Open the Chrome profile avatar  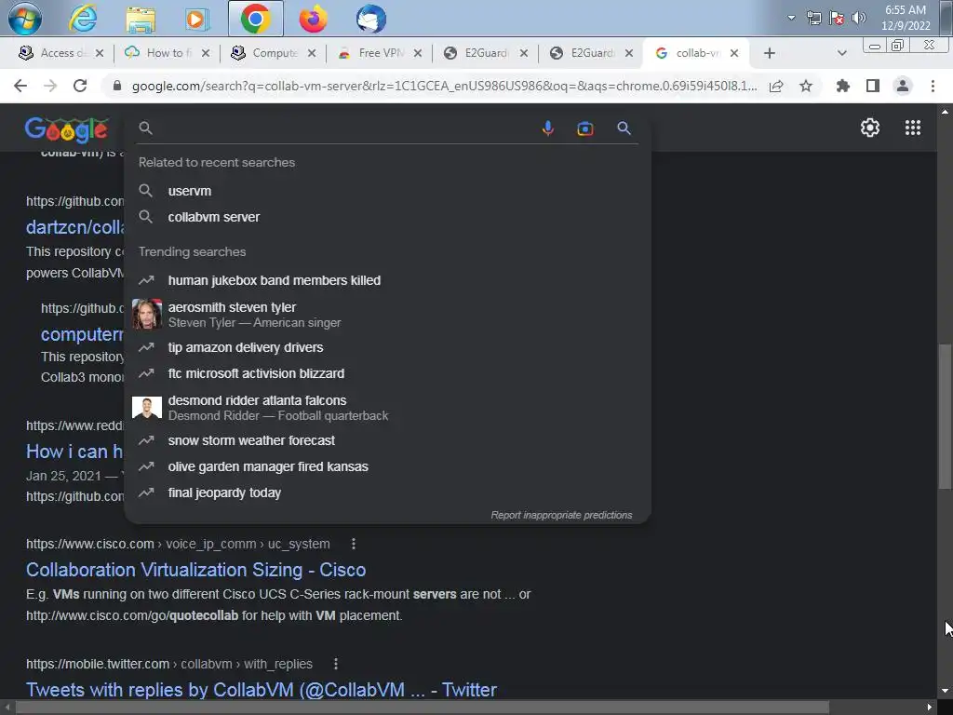(x=903, y=86)
